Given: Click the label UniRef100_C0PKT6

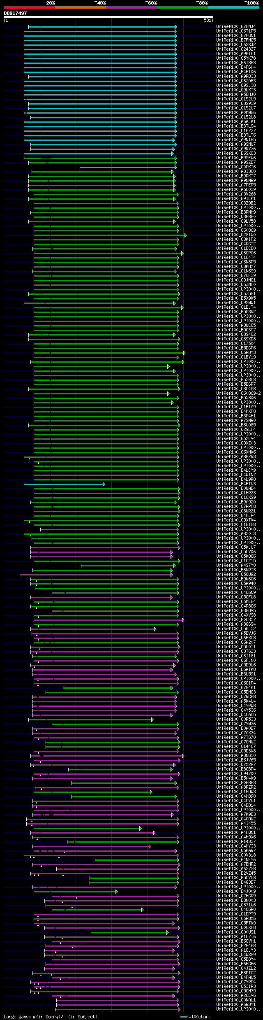Looking at the screenshot, I should point(236,167).
